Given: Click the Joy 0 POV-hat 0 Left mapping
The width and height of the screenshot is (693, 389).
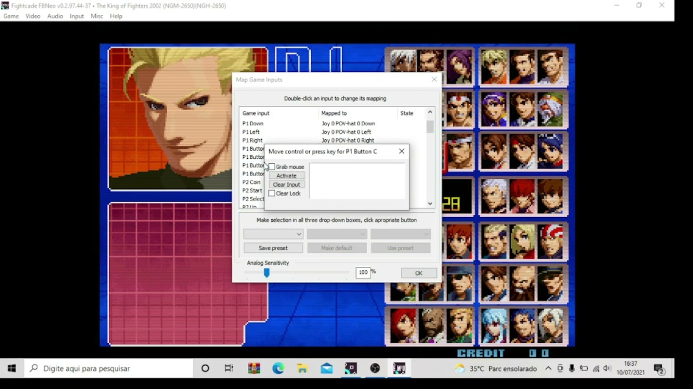Looking at the screenshot, I should (346, 132).
